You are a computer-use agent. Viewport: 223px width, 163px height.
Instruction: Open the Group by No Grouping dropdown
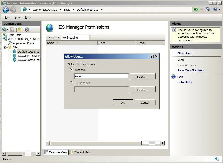click(90, 37)
